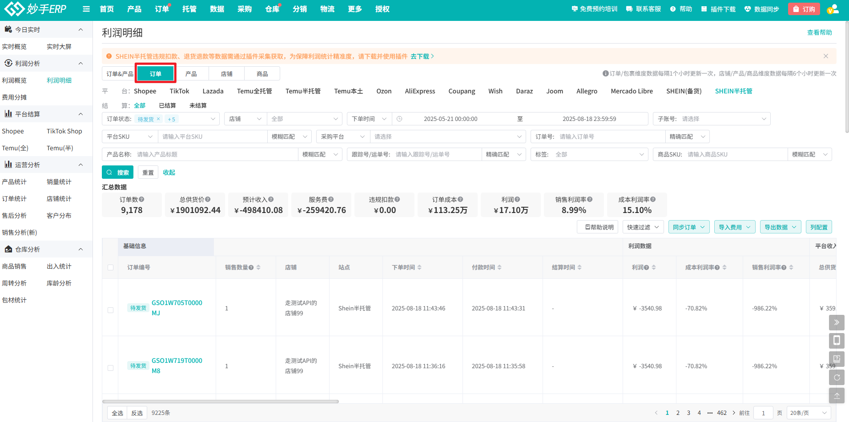Check the select-all header checkbox
This screenshot has width=849, height=422.
[x=110, y=267]
